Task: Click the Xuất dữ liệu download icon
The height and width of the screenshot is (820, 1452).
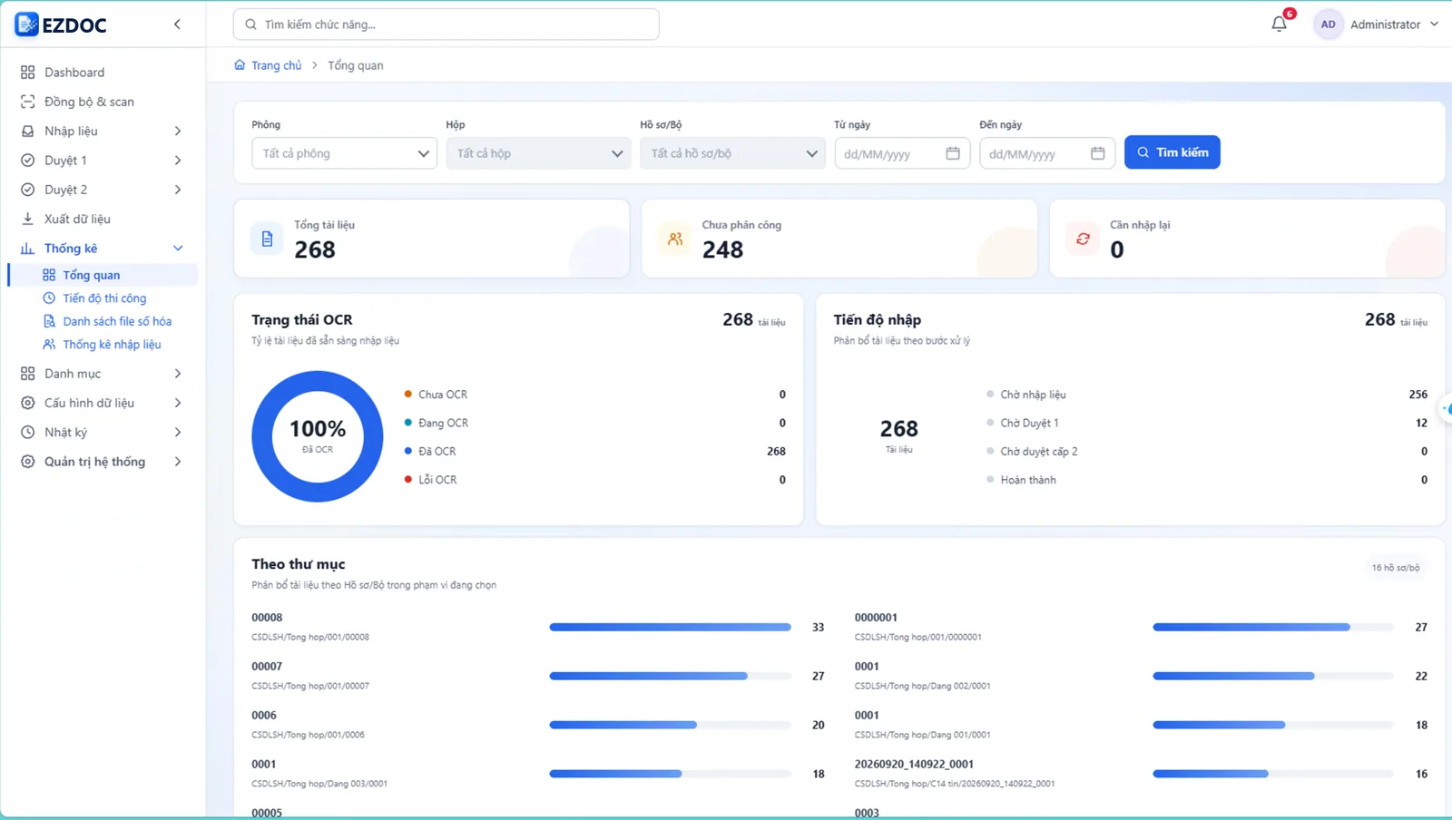Action: pyautogui.click(x=28, y=219)
